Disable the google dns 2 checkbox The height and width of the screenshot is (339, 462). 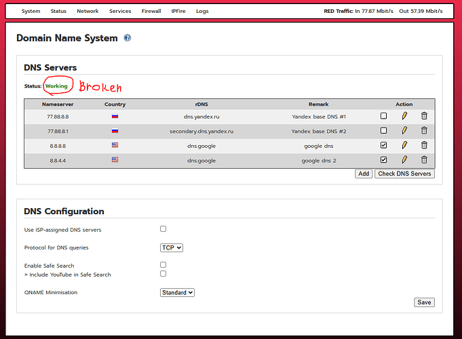point(383,160)
